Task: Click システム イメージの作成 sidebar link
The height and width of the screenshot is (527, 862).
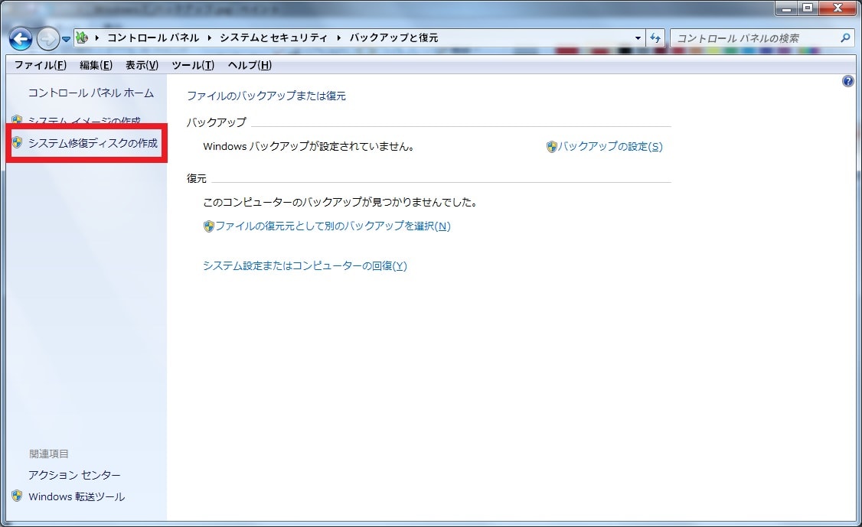Action: [x=84, y=120]
